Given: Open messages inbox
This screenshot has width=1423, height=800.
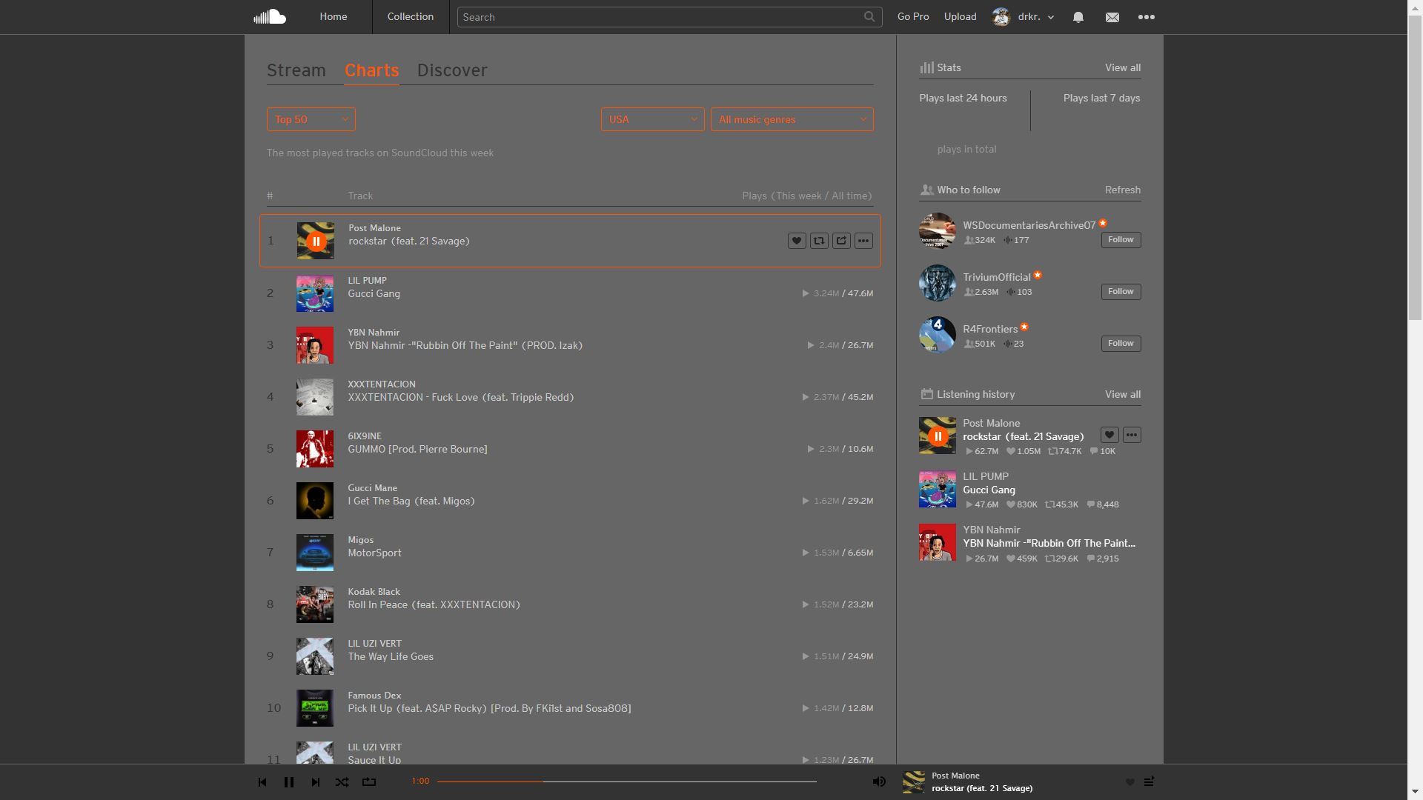Looking at the screenshot, I should pos(1112,16).
